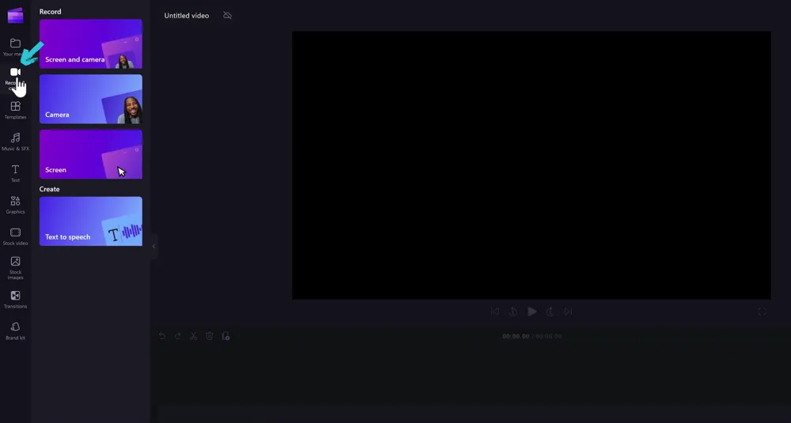
Task: Click the scissors split tool
Action: [194, 336]
